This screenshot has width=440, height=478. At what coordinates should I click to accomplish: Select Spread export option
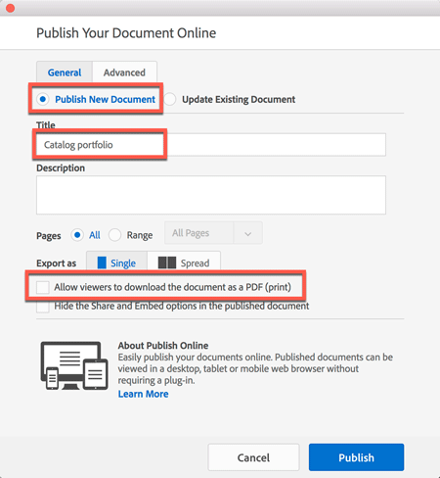coord(184,262)
